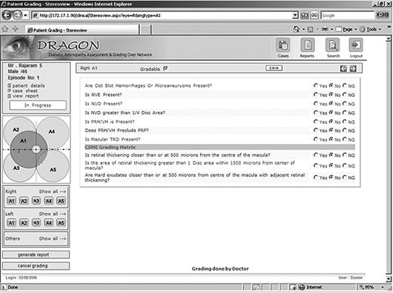This screenshot has width=393, height=293.
Task: Select Left eye A2 thumbnail button
Action: (23, 223)
